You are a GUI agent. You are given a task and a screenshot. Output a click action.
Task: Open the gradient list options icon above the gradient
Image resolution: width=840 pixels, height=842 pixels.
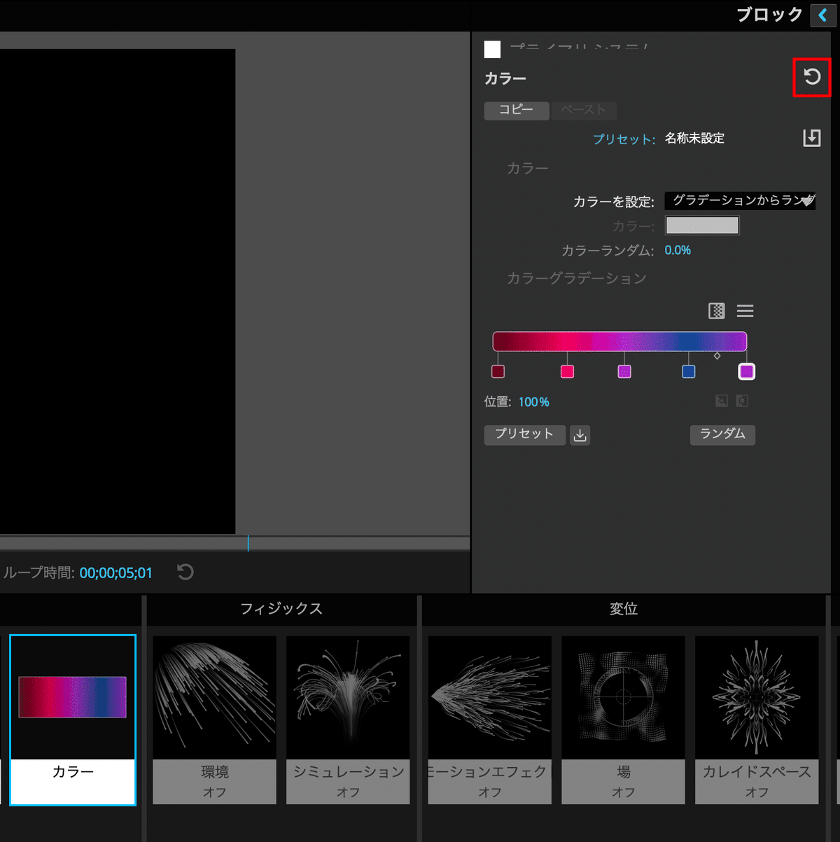[x=745, y=311]
